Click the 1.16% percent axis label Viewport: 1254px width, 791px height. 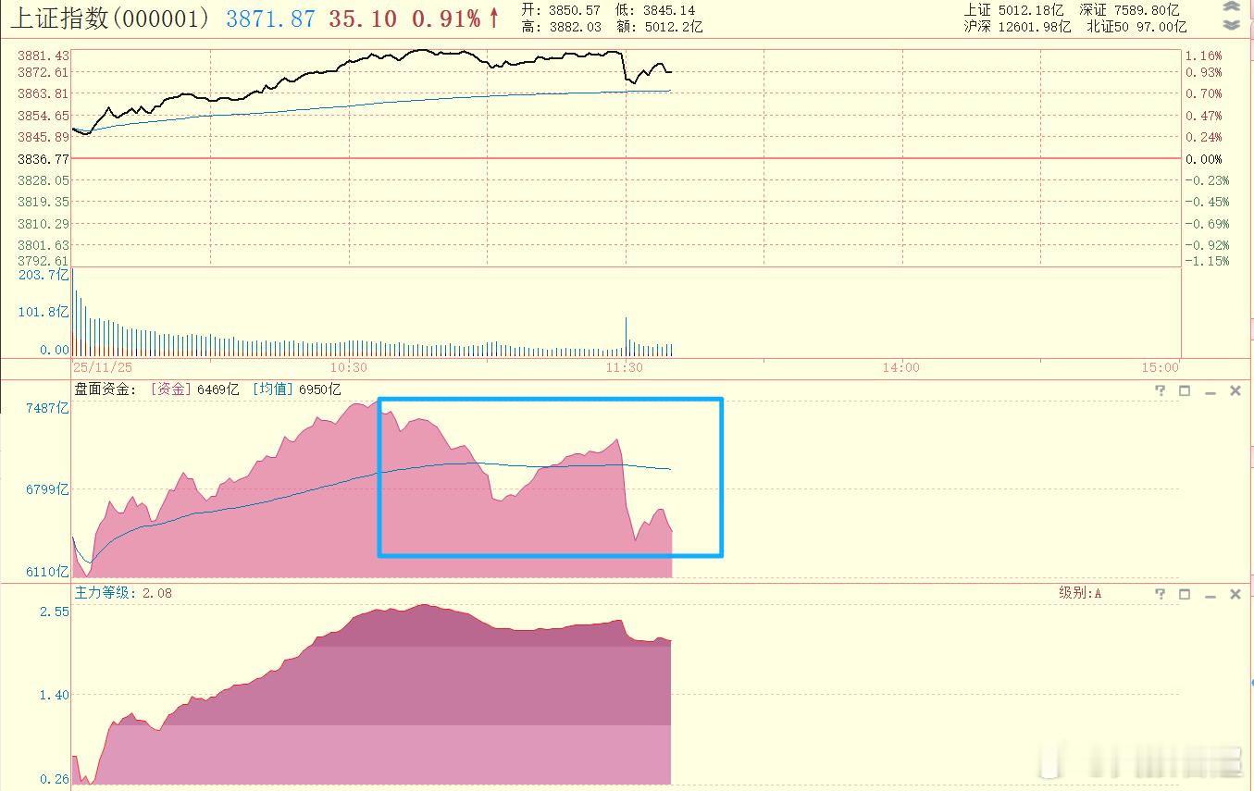pyautogui.click(x=1204, y=56)
